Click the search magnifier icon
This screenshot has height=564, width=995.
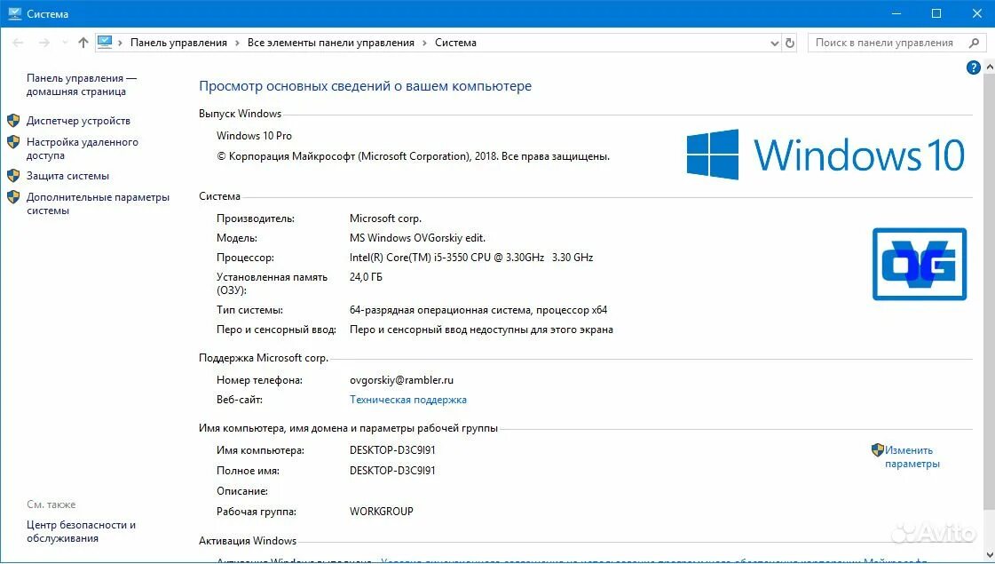(974, 43)
